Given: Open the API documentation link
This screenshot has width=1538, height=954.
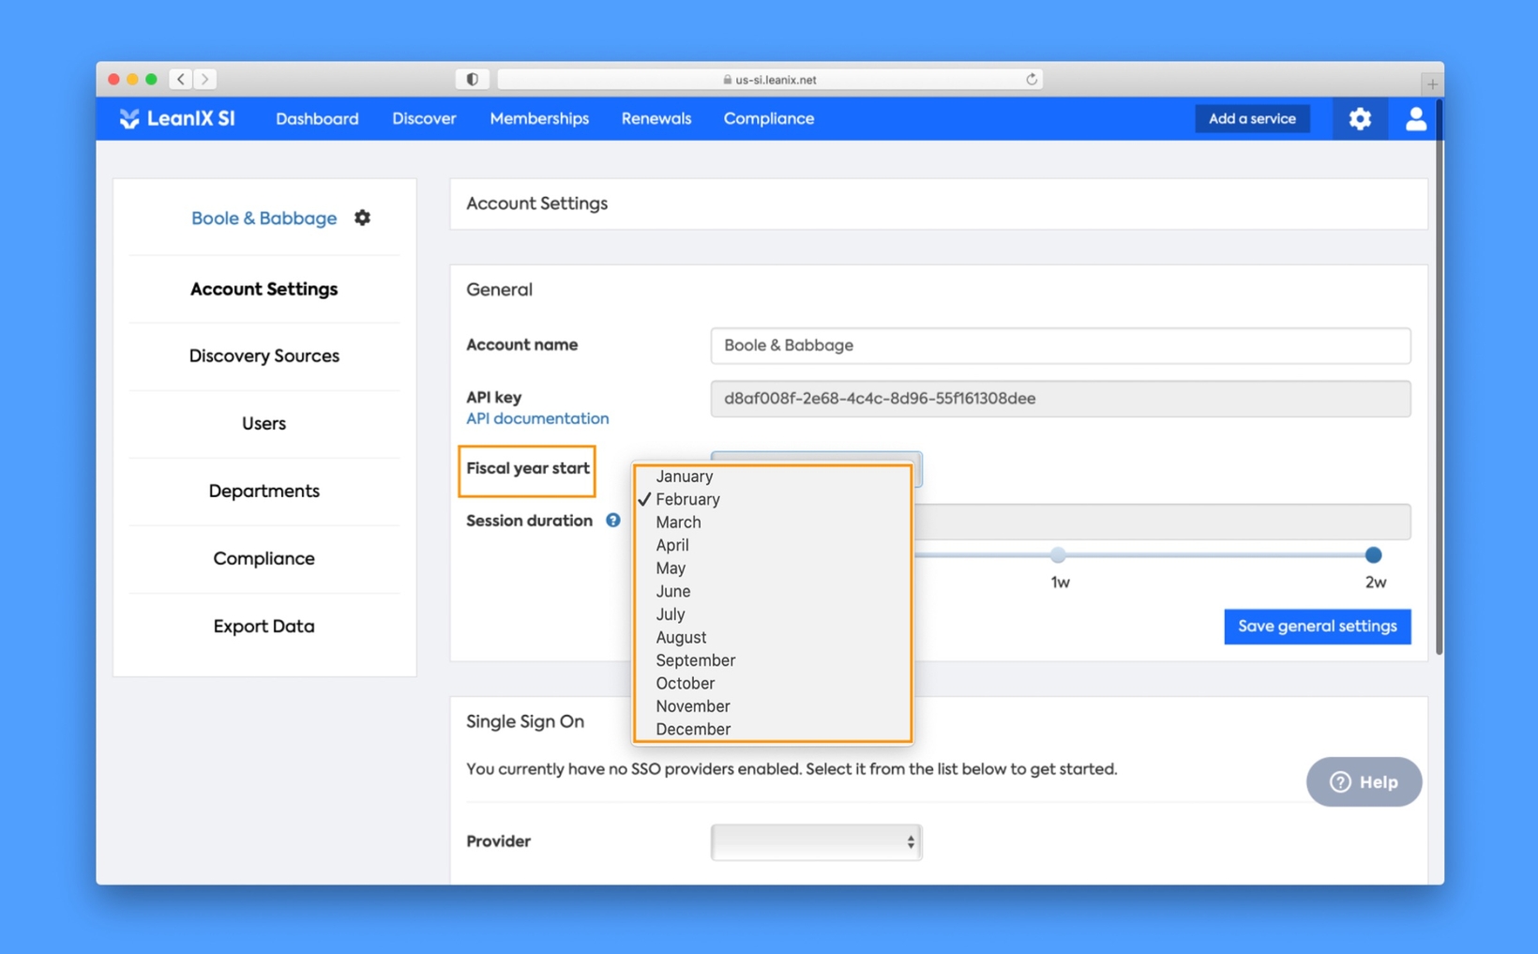Looking at the screenshot, I should pos(537,419).
